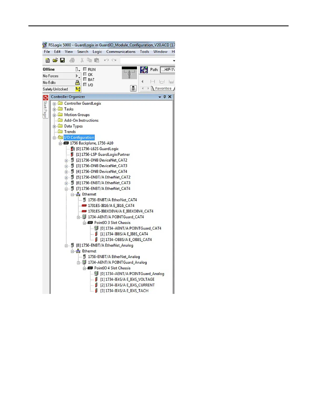The height and width of the screenshot is (416, 322).
Task: Close the Controller Organizer panel
Action: click(170, 97)
